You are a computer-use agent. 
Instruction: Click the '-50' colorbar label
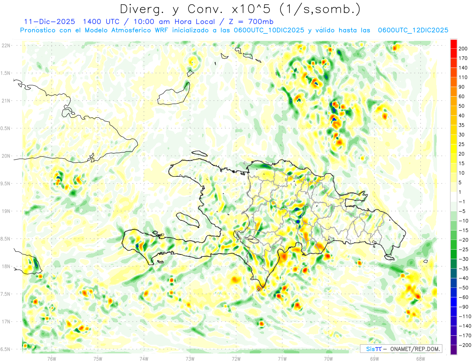464,288
